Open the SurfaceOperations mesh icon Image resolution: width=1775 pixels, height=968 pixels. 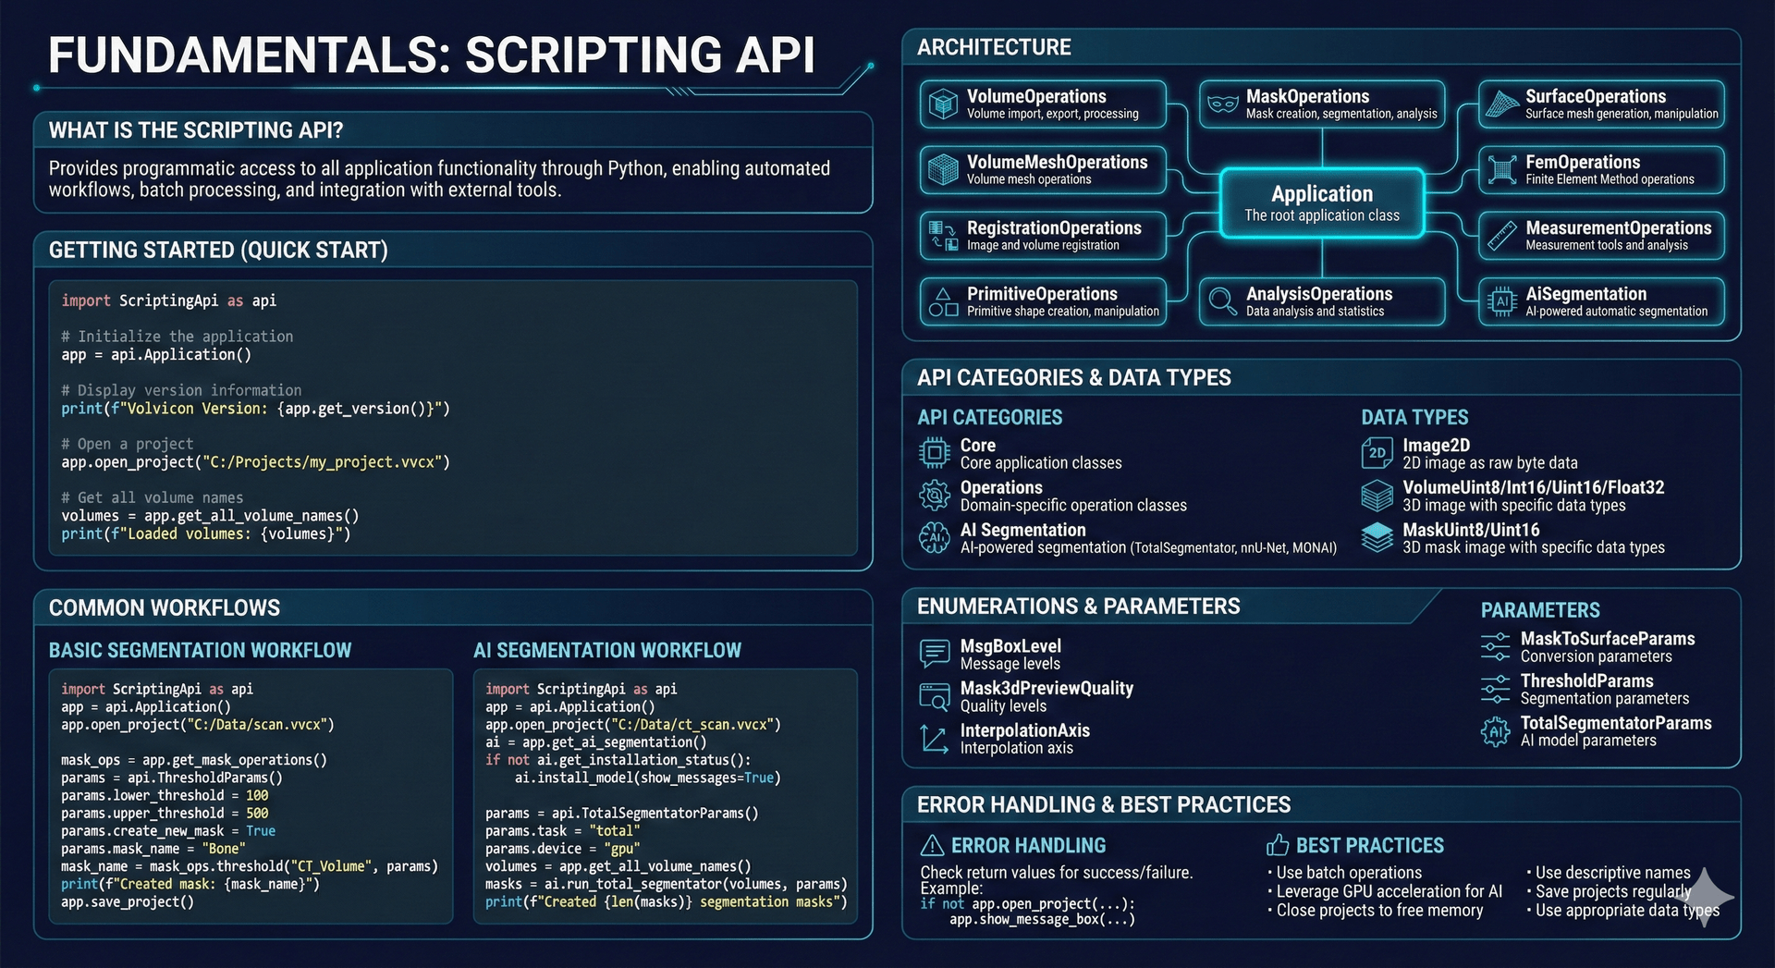[1502, 104]
